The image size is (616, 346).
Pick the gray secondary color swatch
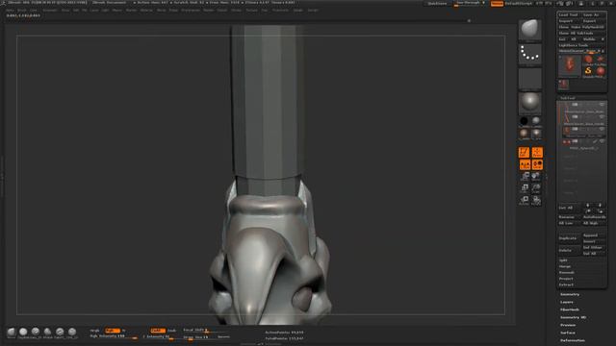click(536, 121)
